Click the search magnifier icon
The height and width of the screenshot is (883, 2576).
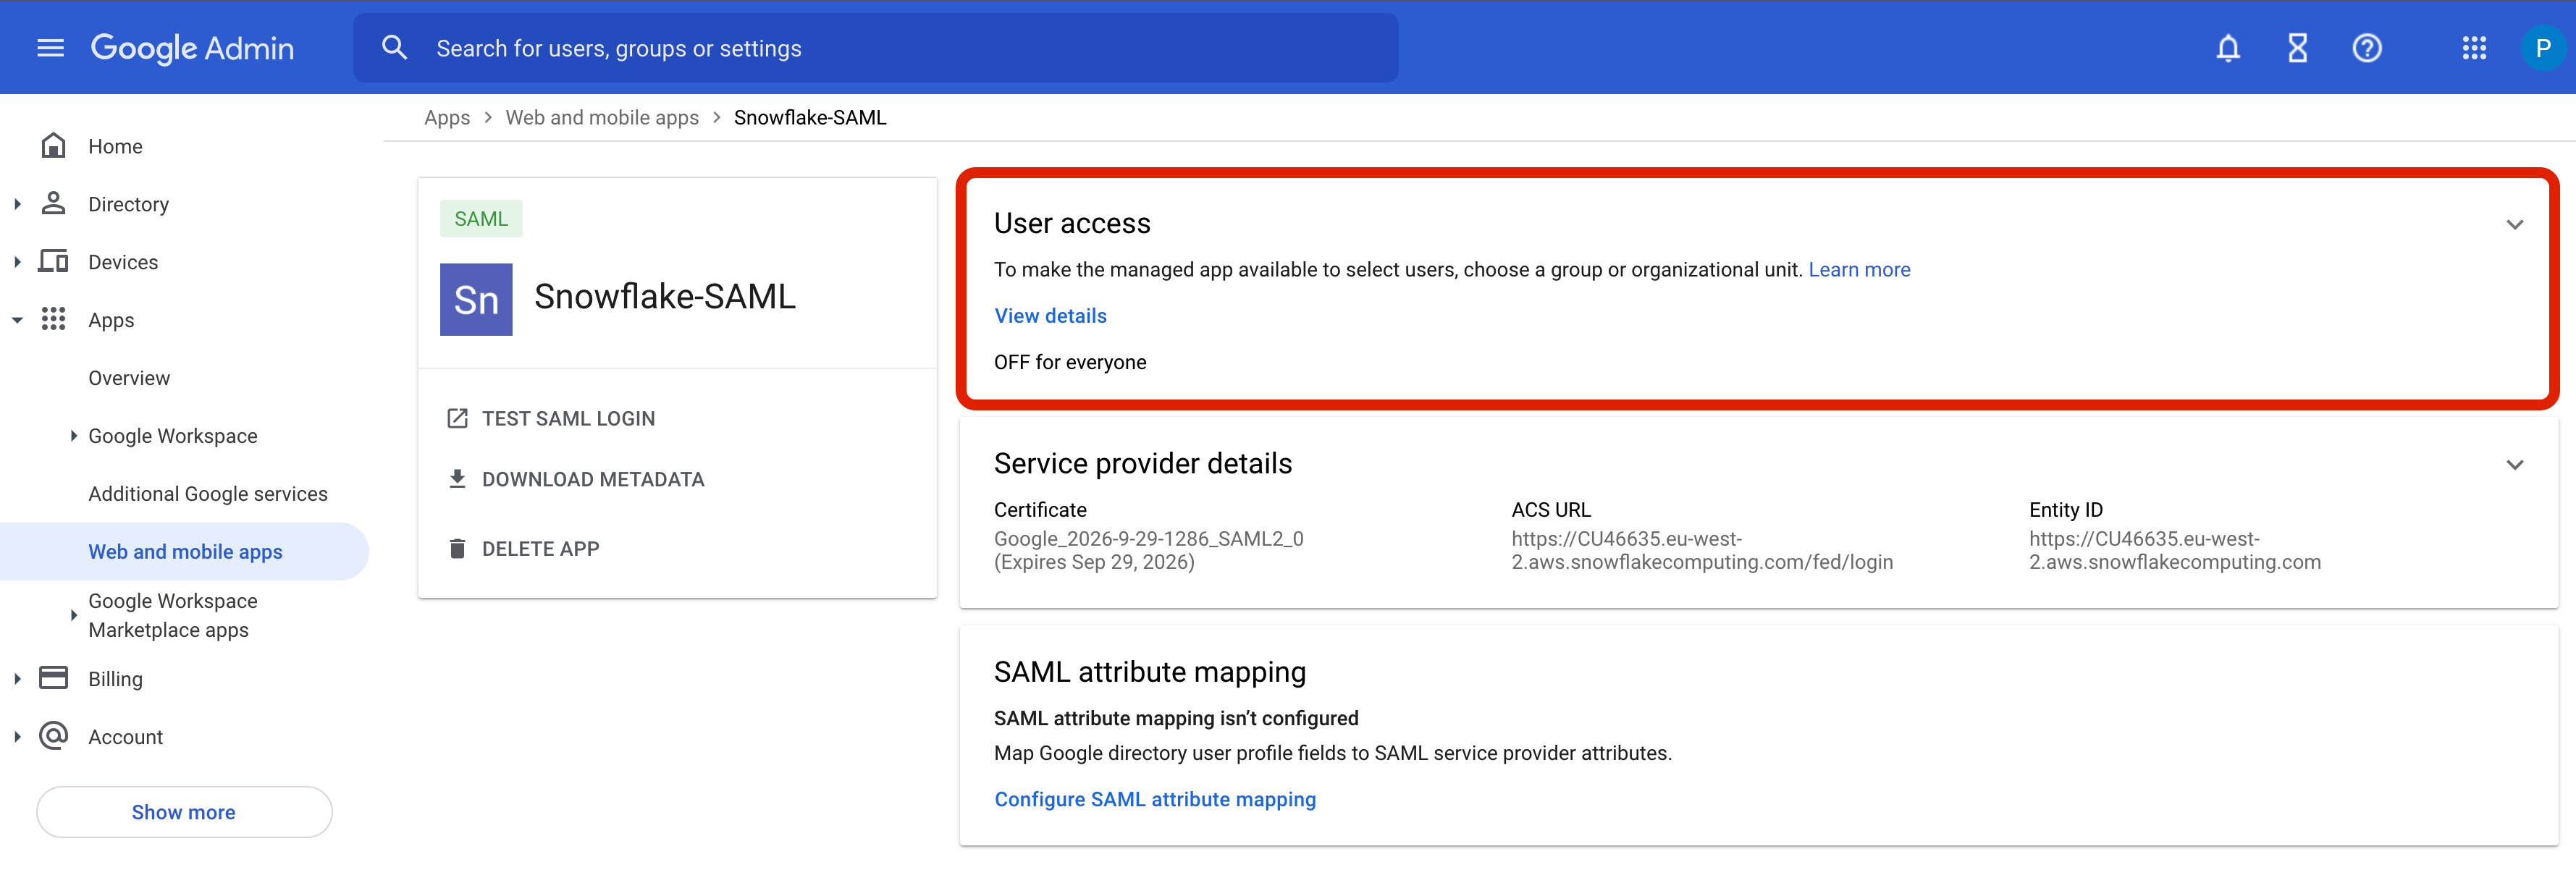[394, 47]
